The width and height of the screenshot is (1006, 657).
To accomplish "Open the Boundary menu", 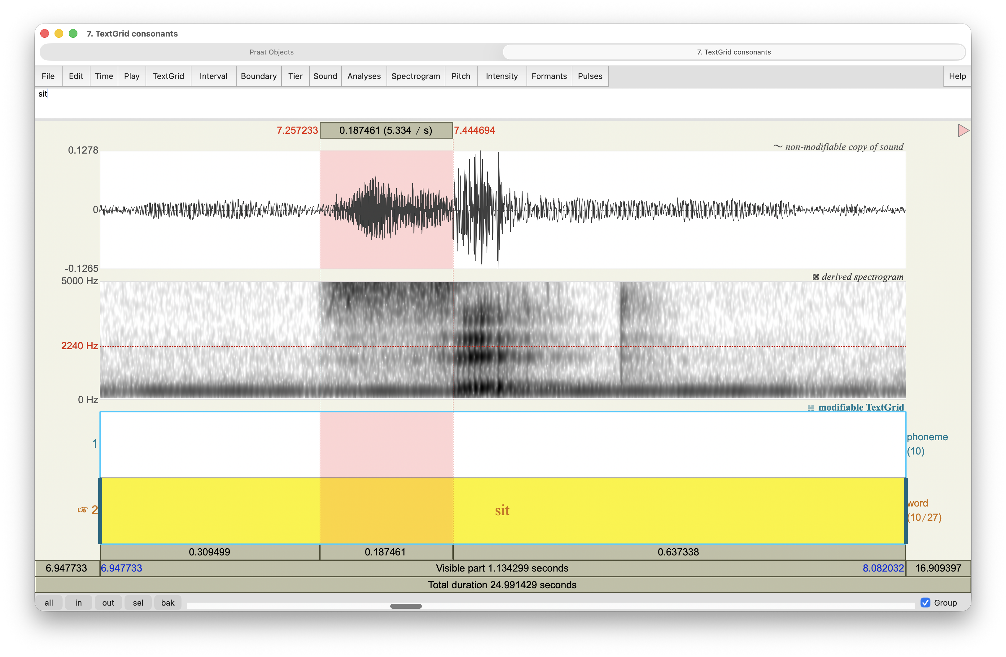I will [x=259, y=76].
